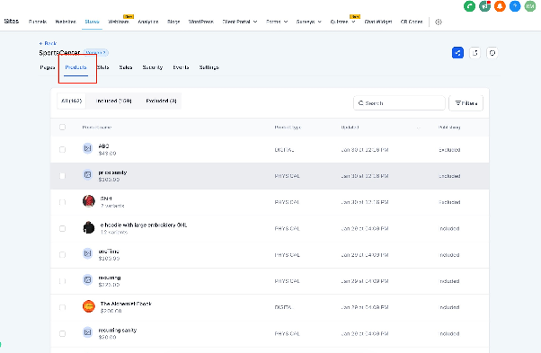Image resolution: width=541 pixels, height=353 pixels.
Task: Click the version badge next to SportsCenter
Action: (96, 53)
